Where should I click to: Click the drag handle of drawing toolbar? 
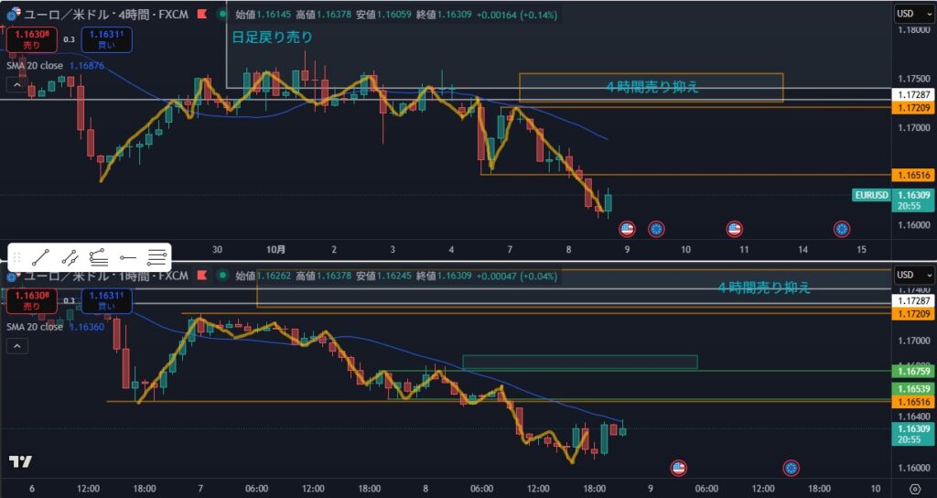click(16, 257)
